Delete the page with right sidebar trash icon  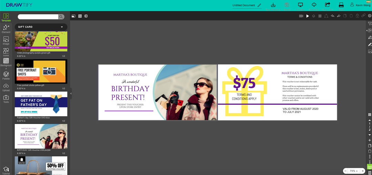coord(369,151)
